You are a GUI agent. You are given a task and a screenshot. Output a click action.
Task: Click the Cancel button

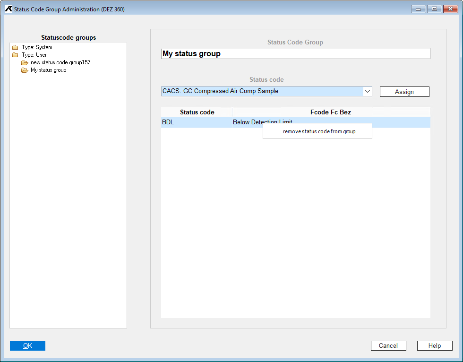coord(388,345)
